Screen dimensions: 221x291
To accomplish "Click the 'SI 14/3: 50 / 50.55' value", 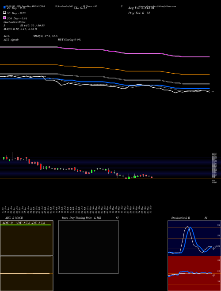I will (32, 26).
